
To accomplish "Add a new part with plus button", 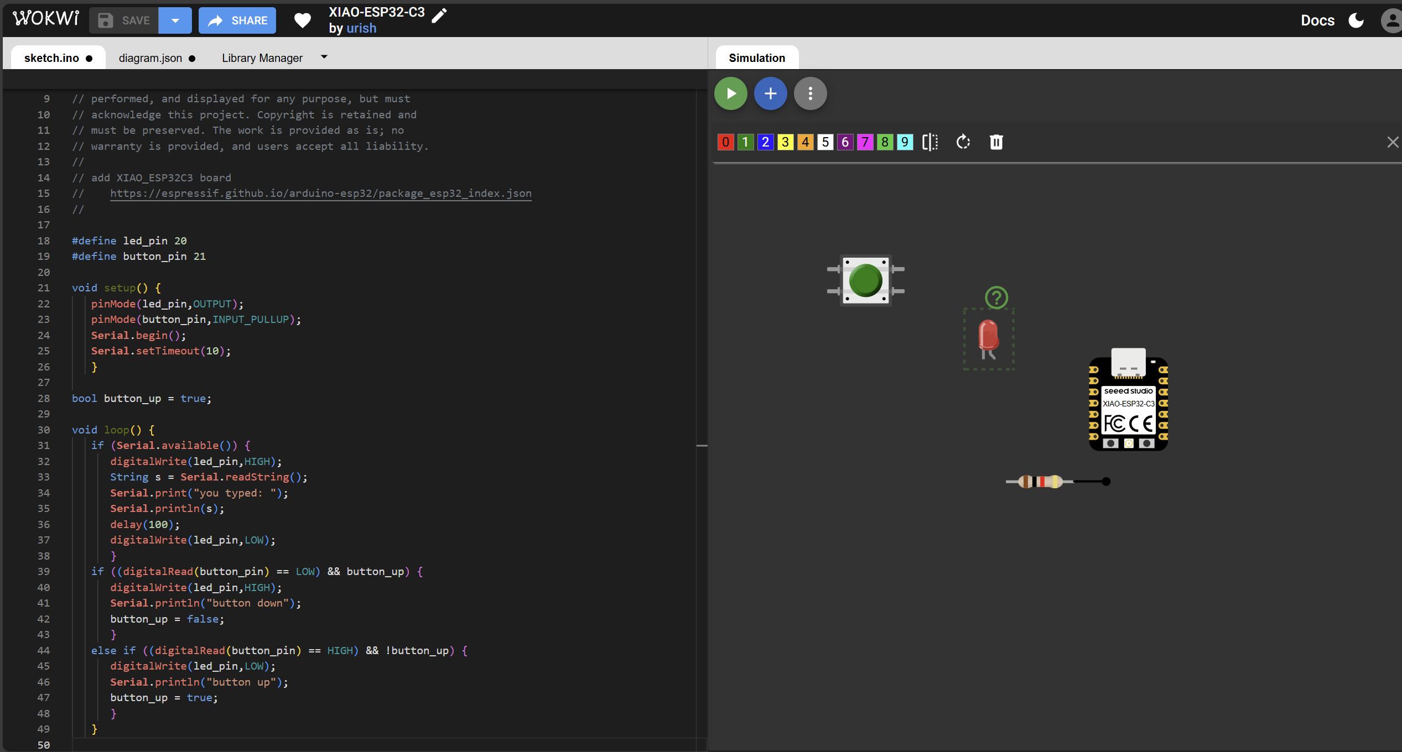I will click(770, 93).
